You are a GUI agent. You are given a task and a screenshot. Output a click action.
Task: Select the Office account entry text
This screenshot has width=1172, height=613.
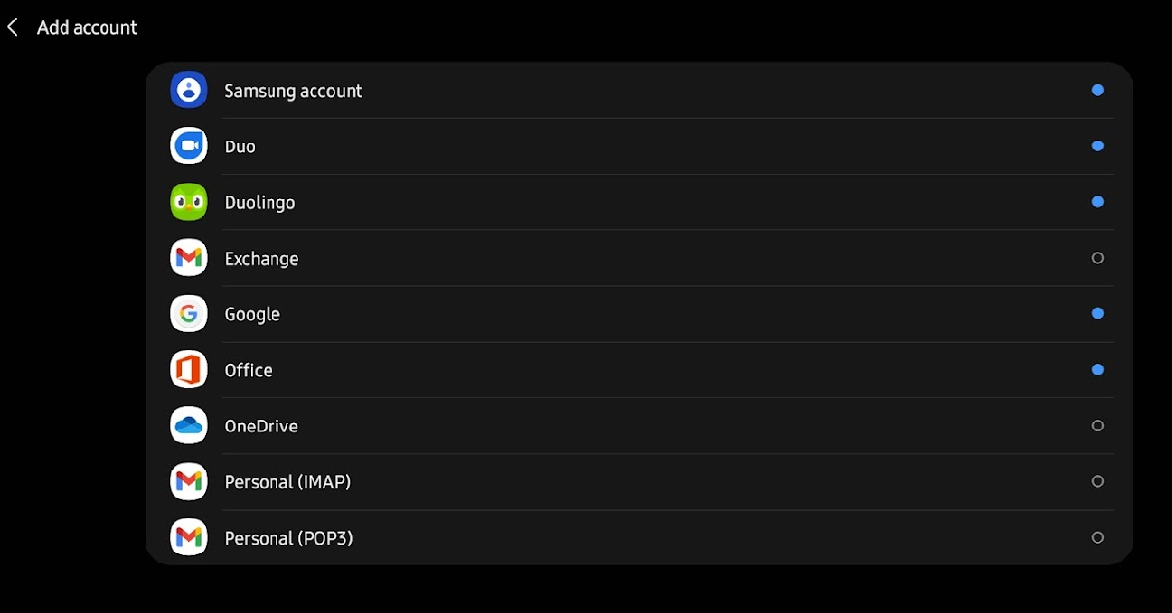click(x=248, y=370)
